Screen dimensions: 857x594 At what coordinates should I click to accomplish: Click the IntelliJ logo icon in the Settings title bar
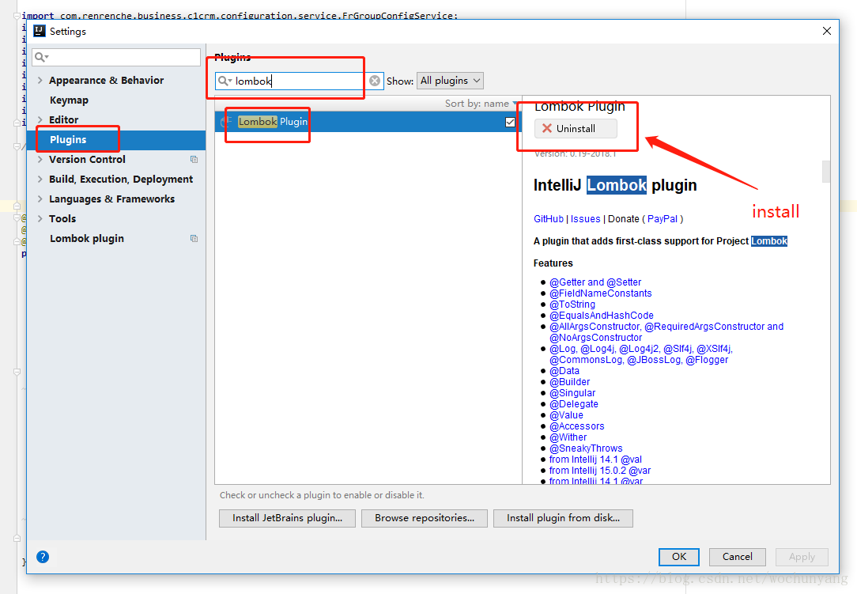40,31
